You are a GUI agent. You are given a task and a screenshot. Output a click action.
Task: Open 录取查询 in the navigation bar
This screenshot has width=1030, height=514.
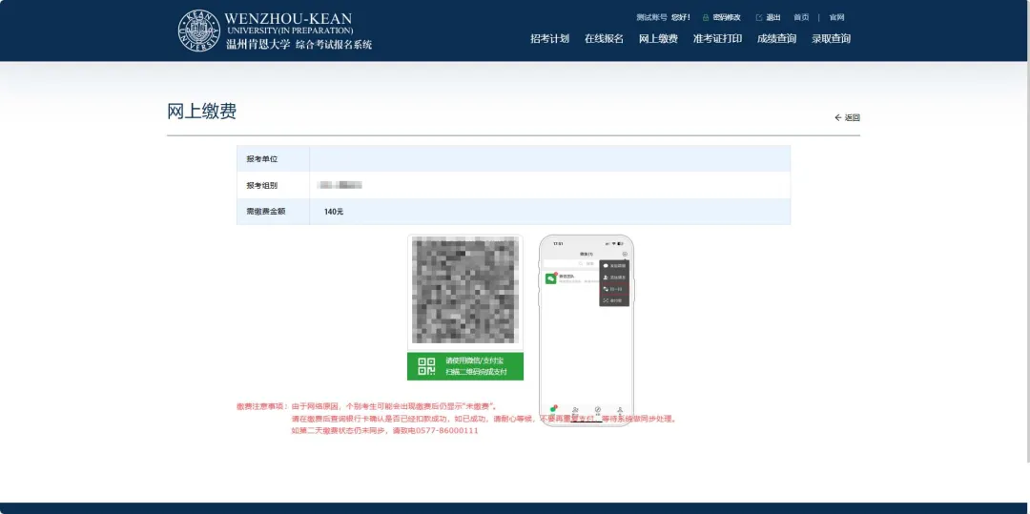pyautogui.click(x=831, y=39)
